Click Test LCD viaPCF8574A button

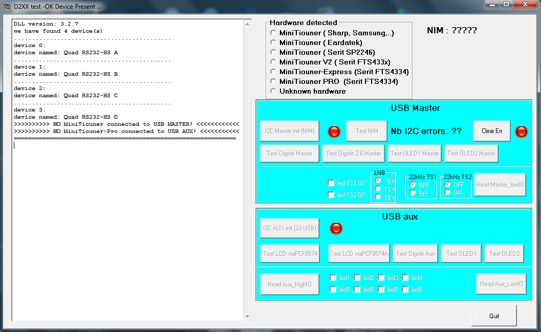click(359, 254)
